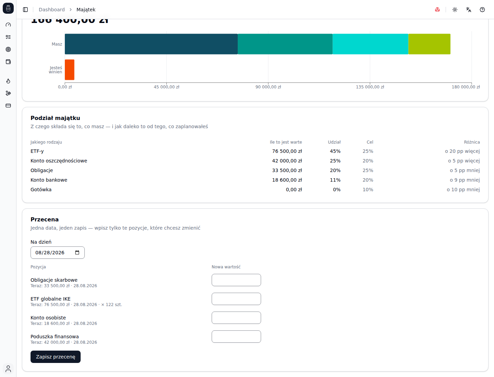Click the Obligacje row in allocation table

[x=255, y=170]
